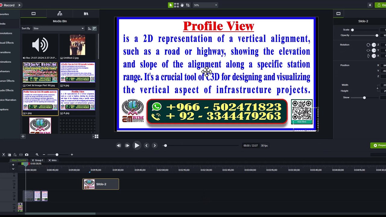Click the list view icon beside sort order

click(x=94, y=28)
